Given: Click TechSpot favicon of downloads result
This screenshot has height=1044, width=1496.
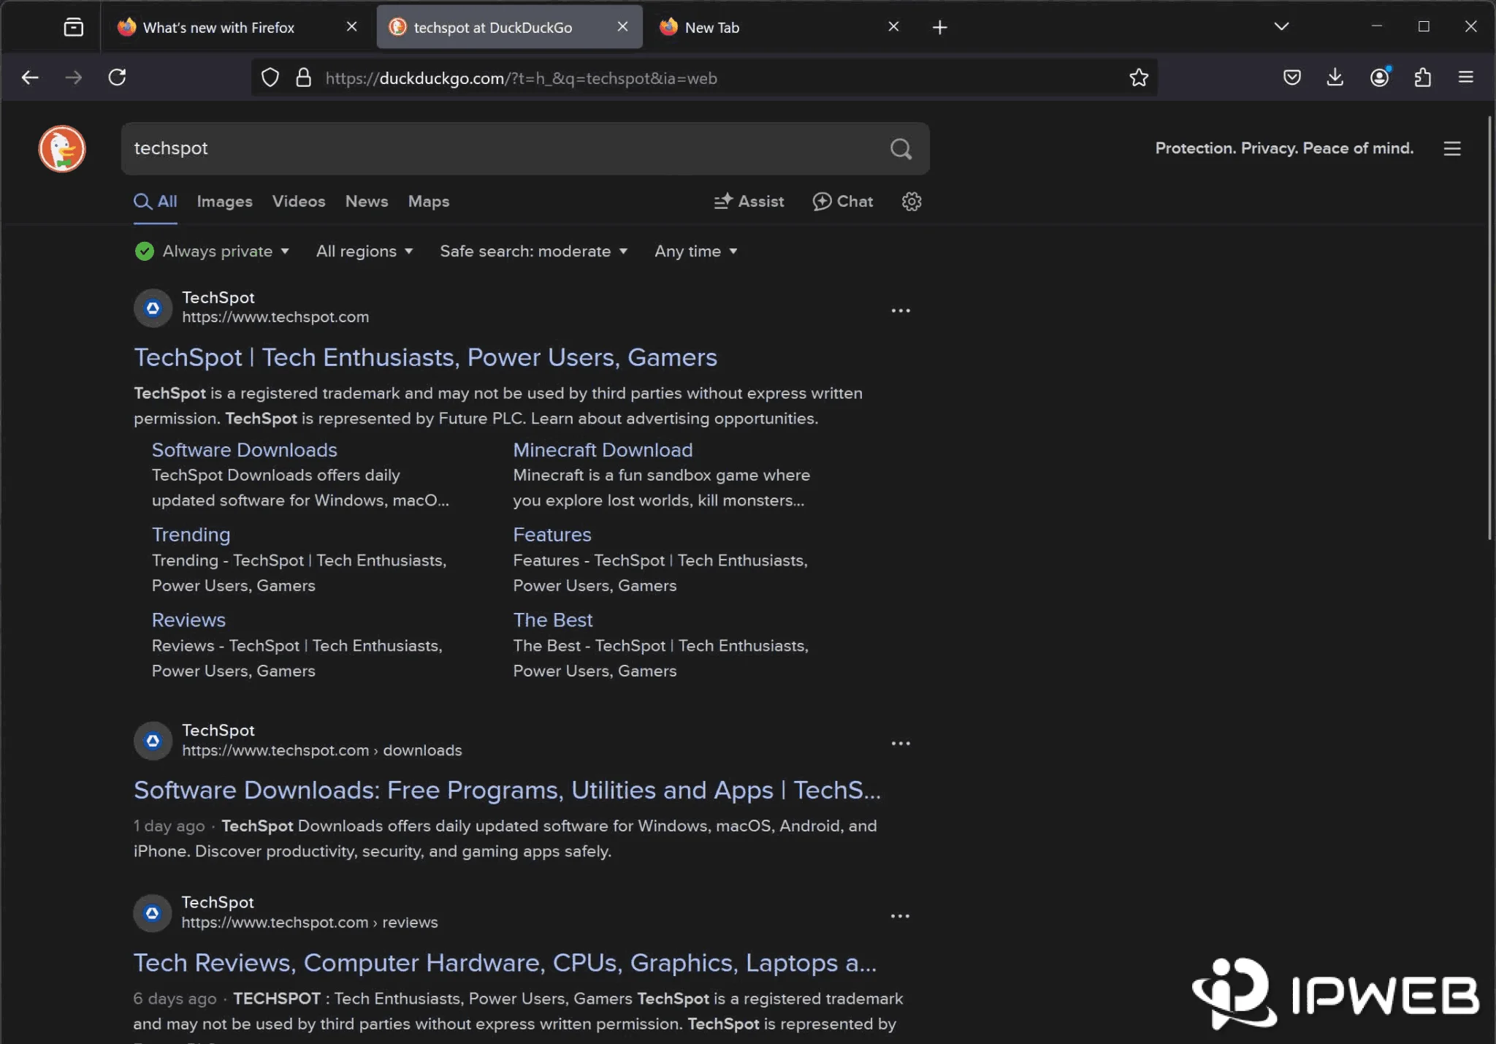Looking at the screenshot, I should 153,741.
